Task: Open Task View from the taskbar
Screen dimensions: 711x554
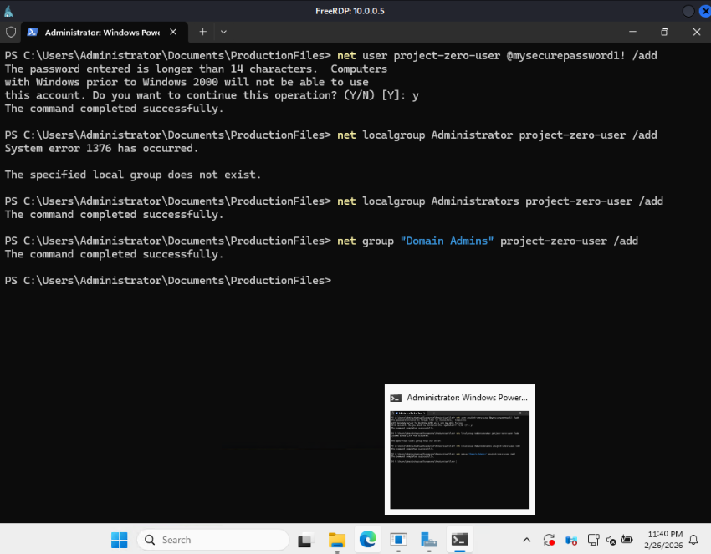Action: [x=306, y=540]
